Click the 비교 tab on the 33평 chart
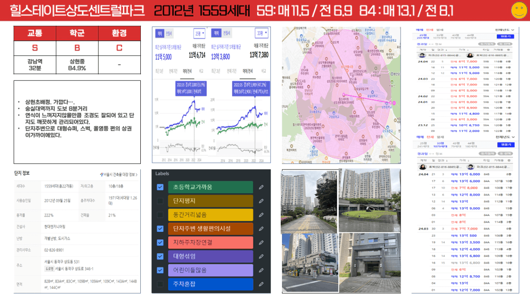The height and width of the screenshot is (298, 530). (x=263, y=71)
